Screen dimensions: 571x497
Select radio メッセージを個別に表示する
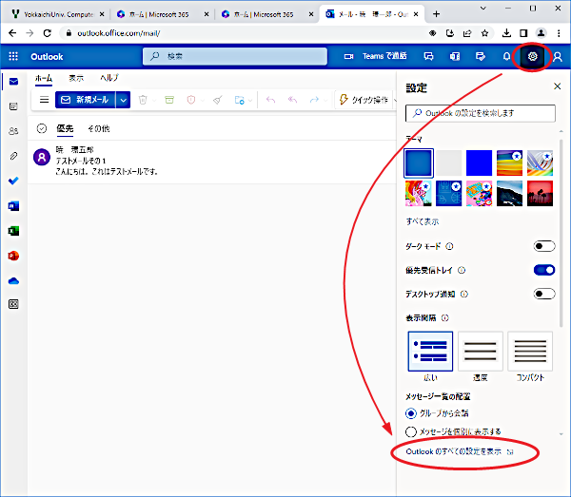pyautogui.click(x=411, y=431)
